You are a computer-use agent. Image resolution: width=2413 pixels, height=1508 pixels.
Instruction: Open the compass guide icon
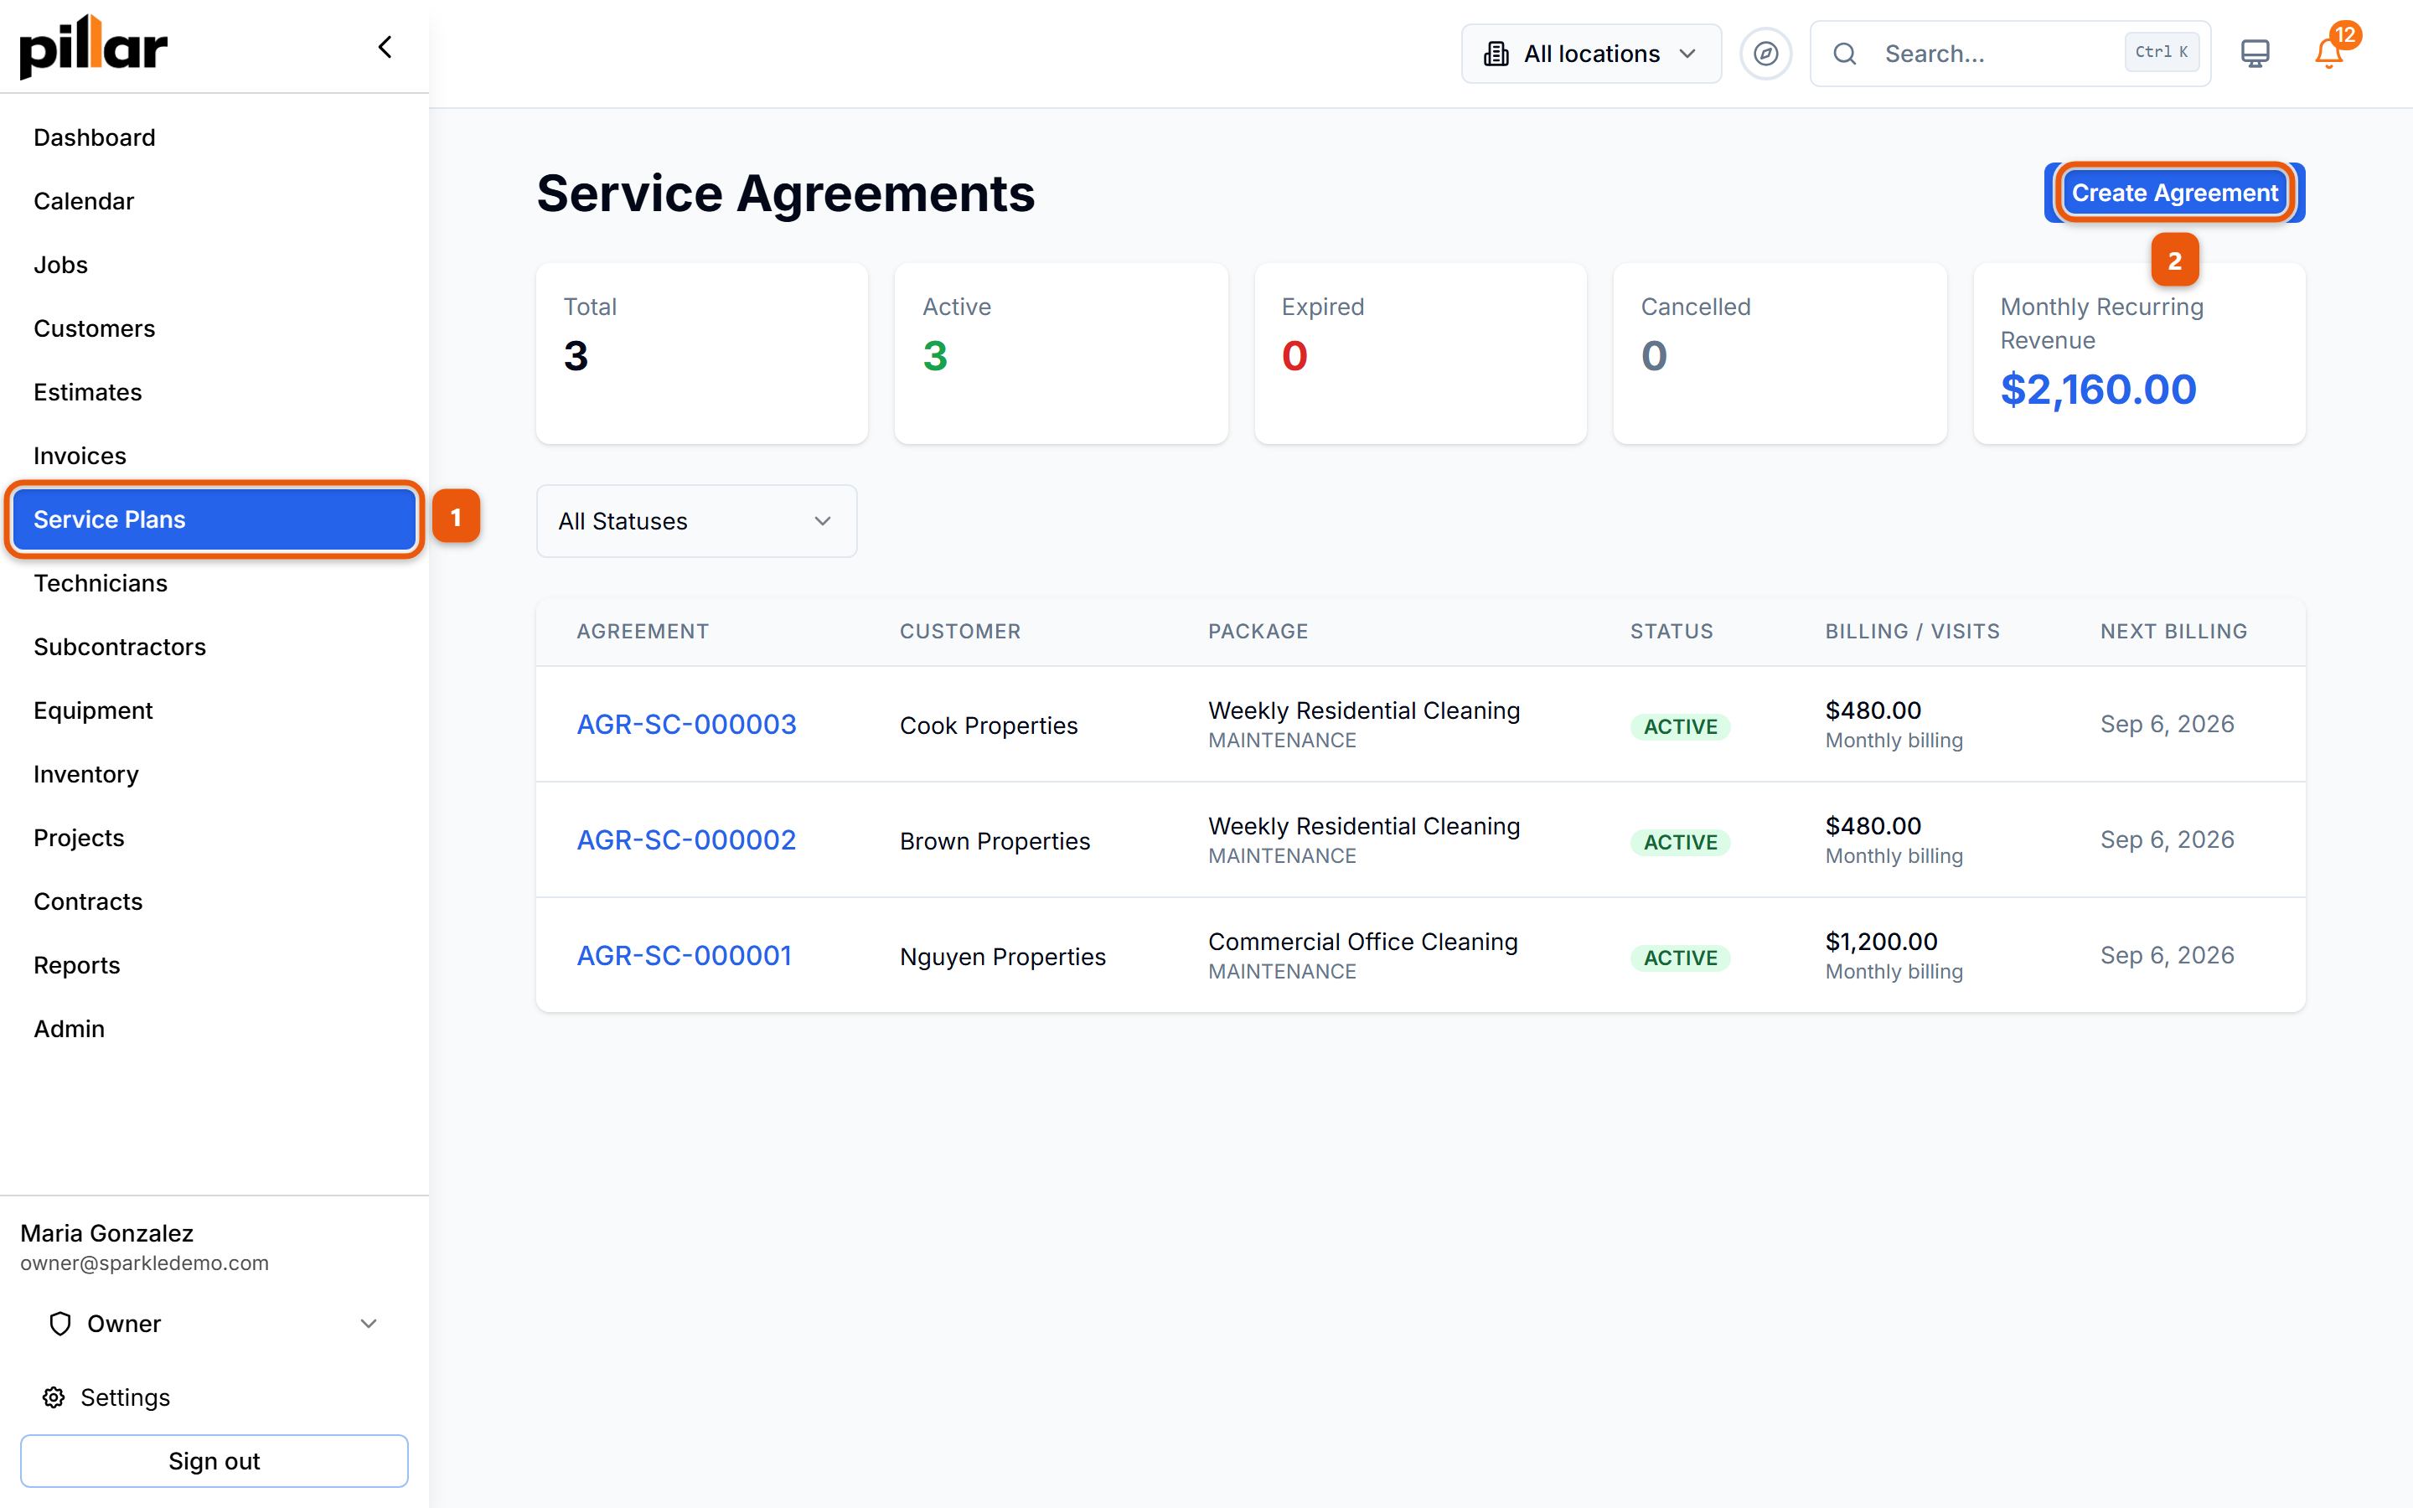(1765, 54)
